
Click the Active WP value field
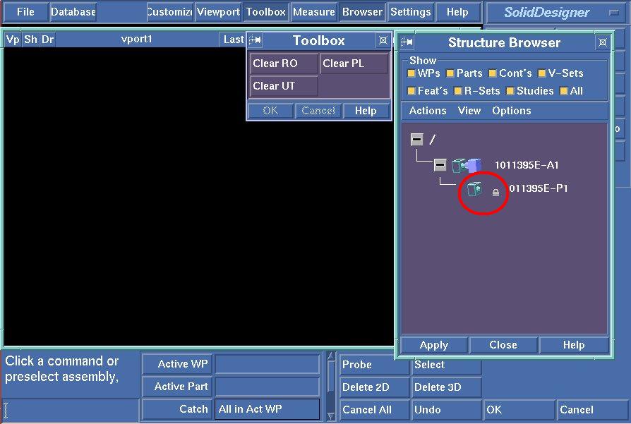click(x=268, y=364)
